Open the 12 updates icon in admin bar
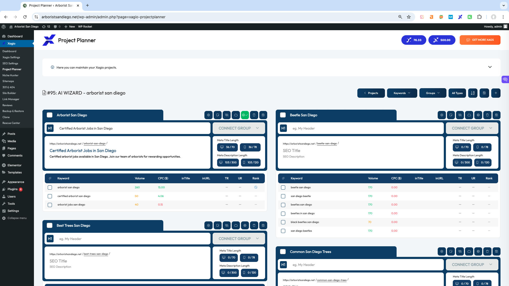This screenshot has height=286, width=509. [x=46, y=26]
